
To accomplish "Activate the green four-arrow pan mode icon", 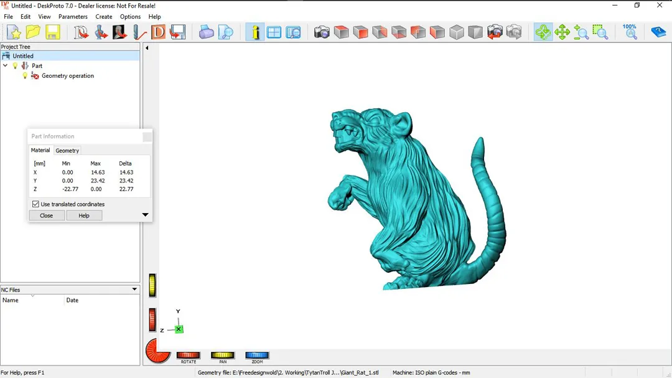I will click(562, 32).
